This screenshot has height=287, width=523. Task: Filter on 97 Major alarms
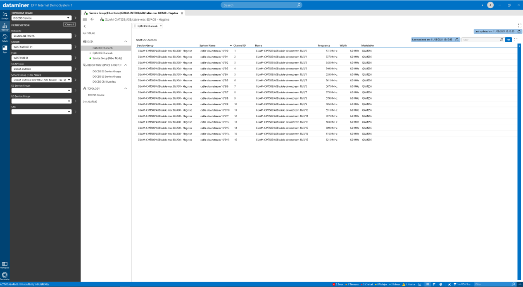[x=380, y=285]
